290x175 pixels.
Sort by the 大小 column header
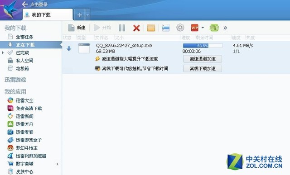[119, 38]
